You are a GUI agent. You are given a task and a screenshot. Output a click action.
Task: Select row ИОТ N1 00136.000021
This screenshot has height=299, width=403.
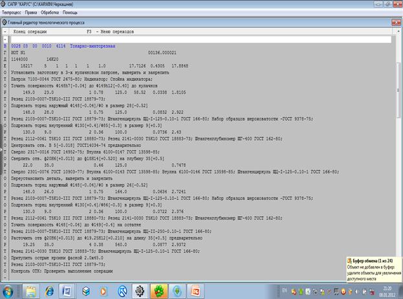pos(94,52)
